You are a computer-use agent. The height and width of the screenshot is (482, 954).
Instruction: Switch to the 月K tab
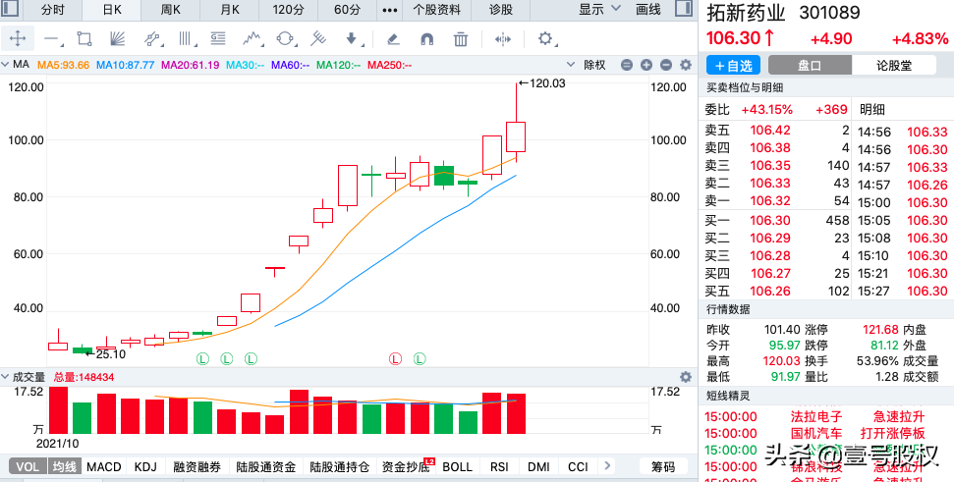[229, 10]
